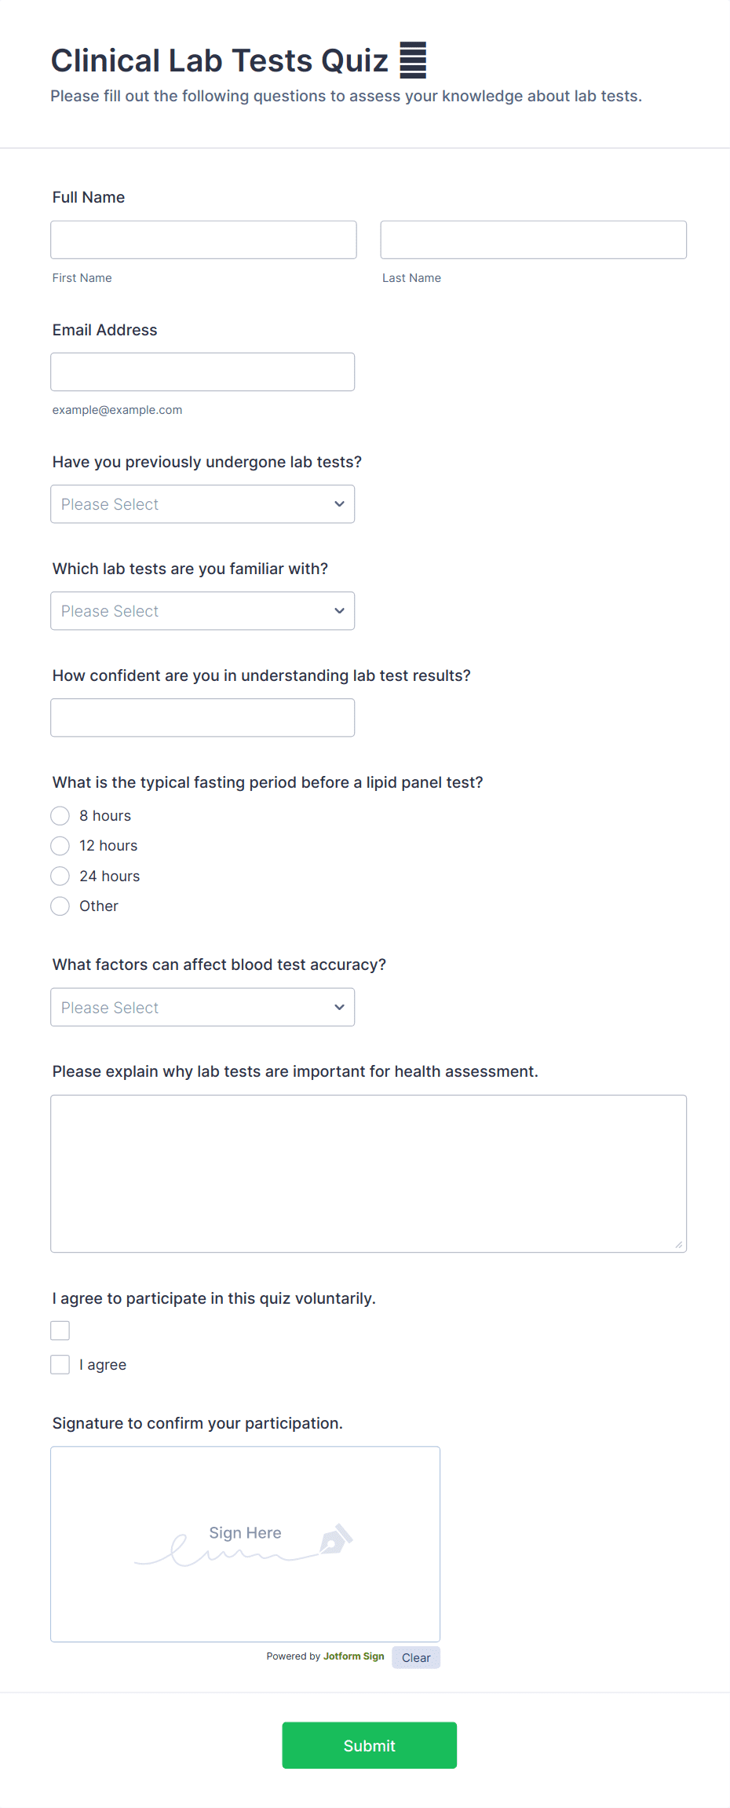
Task: Choose the 24 hours radio option
Action: click(60, 877)
